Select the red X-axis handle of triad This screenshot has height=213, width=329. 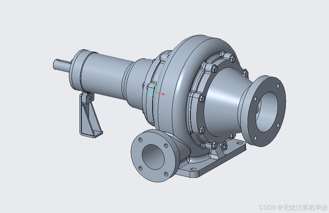pos(163,94)
